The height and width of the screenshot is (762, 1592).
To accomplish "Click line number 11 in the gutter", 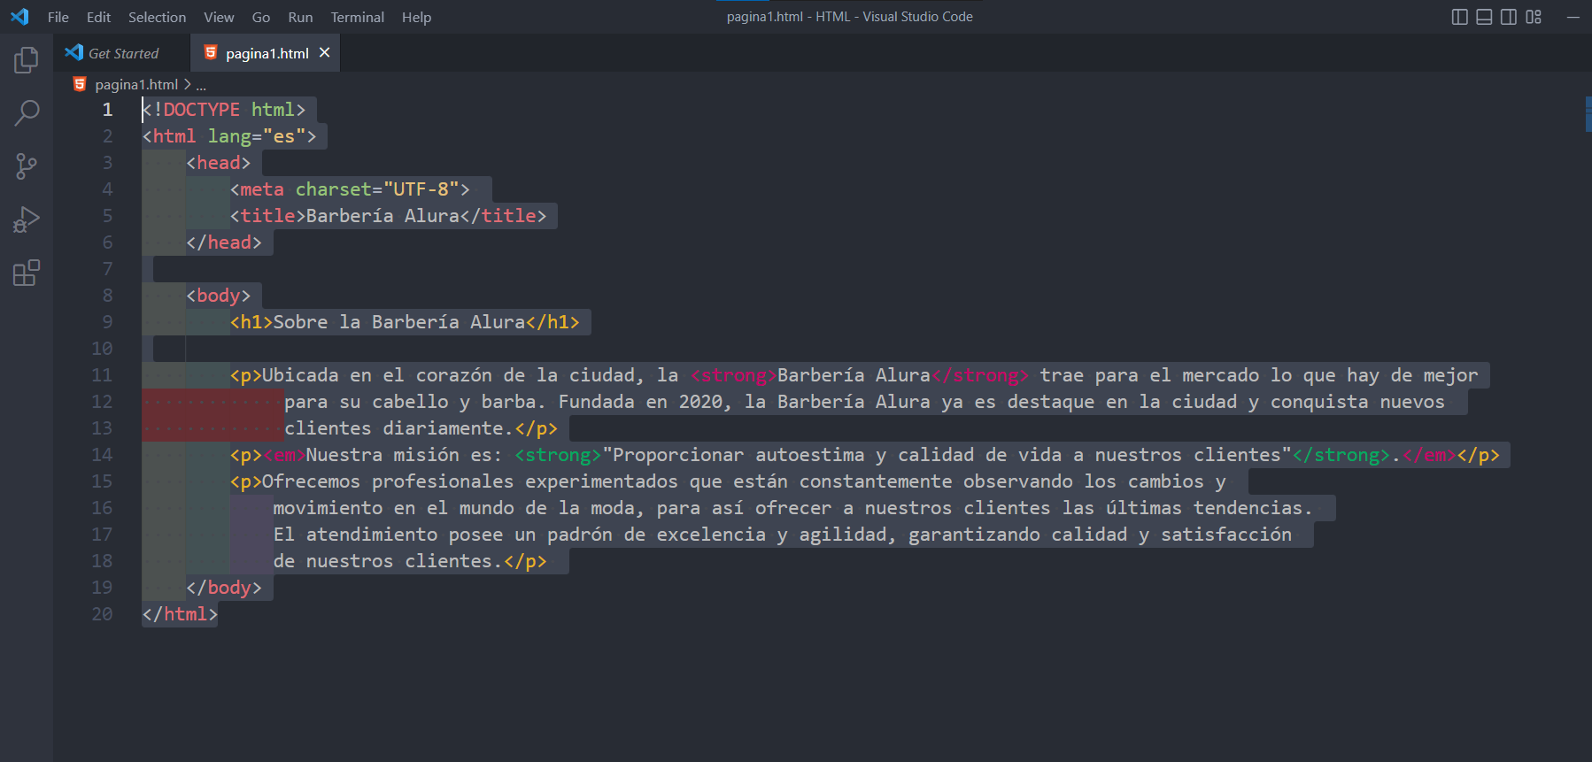I will [102, 375].
